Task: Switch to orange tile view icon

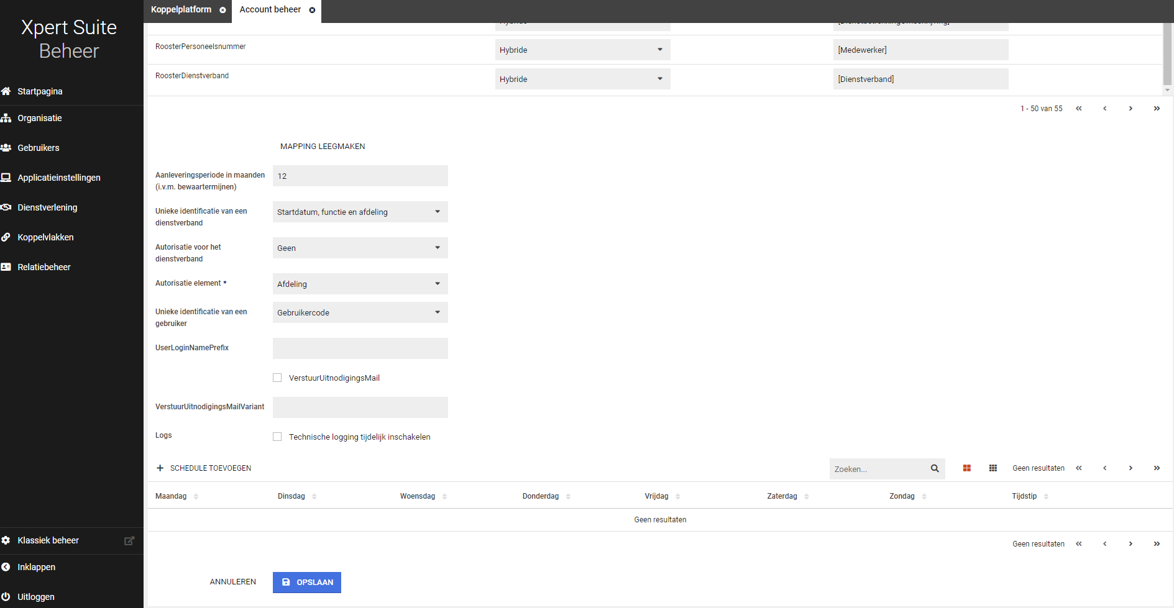Action: [966, 468]
